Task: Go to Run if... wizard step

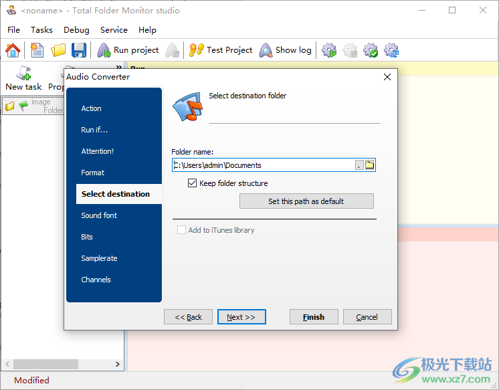Action: 94,130
